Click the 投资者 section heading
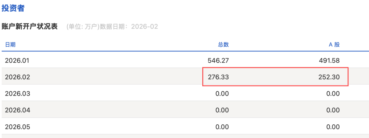The image size is (369, 138). (13, 9)
